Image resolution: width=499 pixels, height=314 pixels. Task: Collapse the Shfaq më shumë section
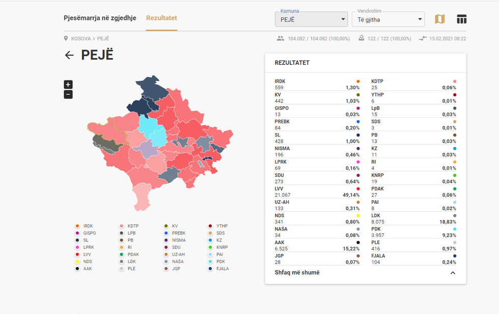[452, 273]
